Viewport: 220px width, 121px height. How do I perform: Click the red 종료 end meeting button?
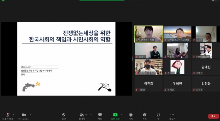click(x=213, y=116)
